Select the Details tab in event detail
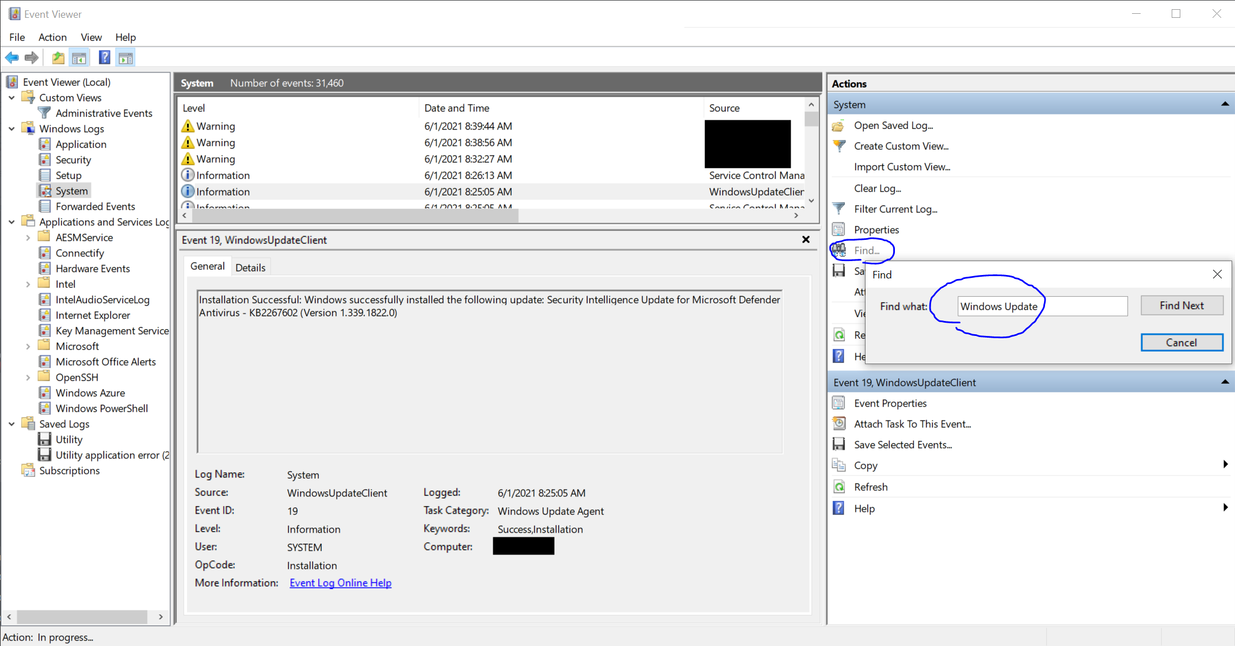The image size is (1235, 646). [250, 267]
